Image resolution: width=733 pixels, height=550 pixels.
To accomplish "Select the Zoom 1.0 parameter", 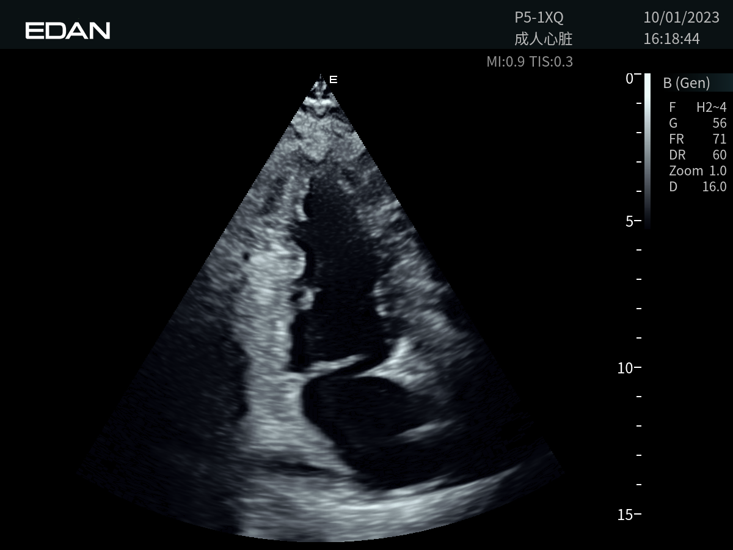I will click(x=697, y=171).
